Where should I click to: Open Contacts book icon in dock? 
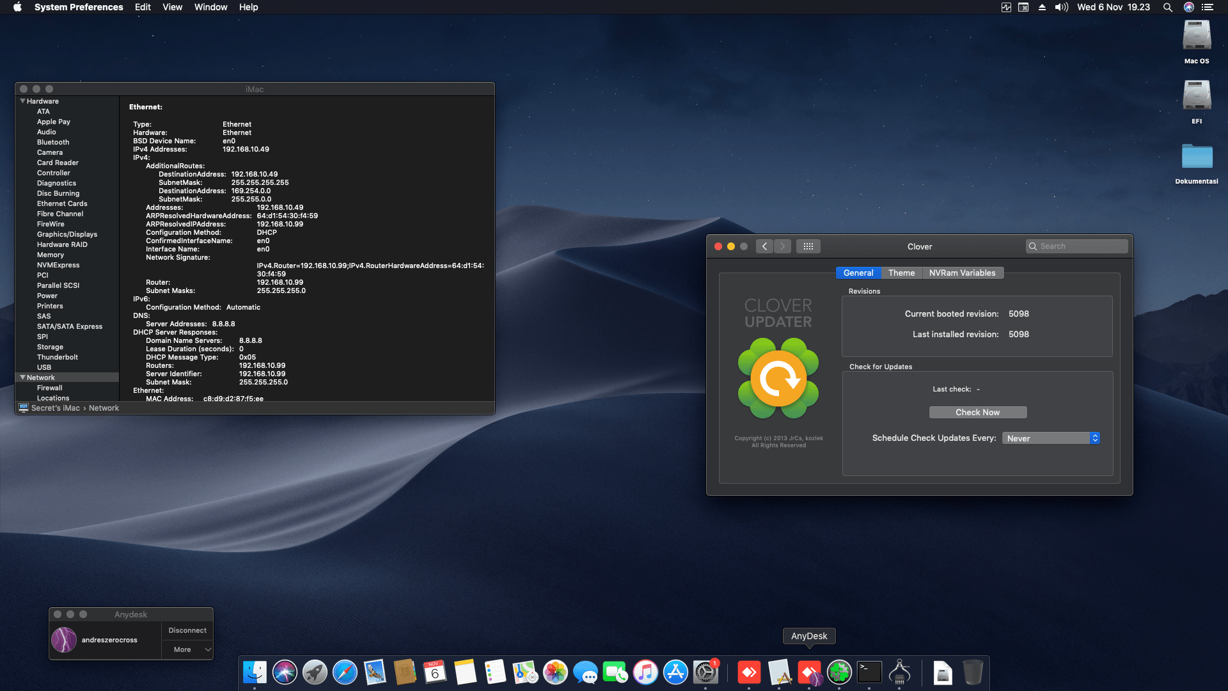click(405, 672)
